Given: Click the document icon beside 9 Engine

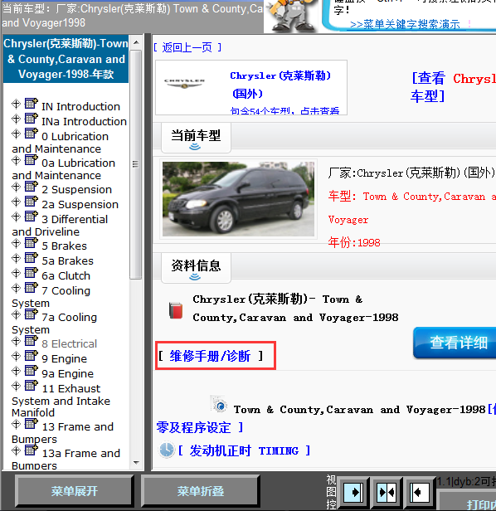Looking at the screenshot, I should coord(32,356).
